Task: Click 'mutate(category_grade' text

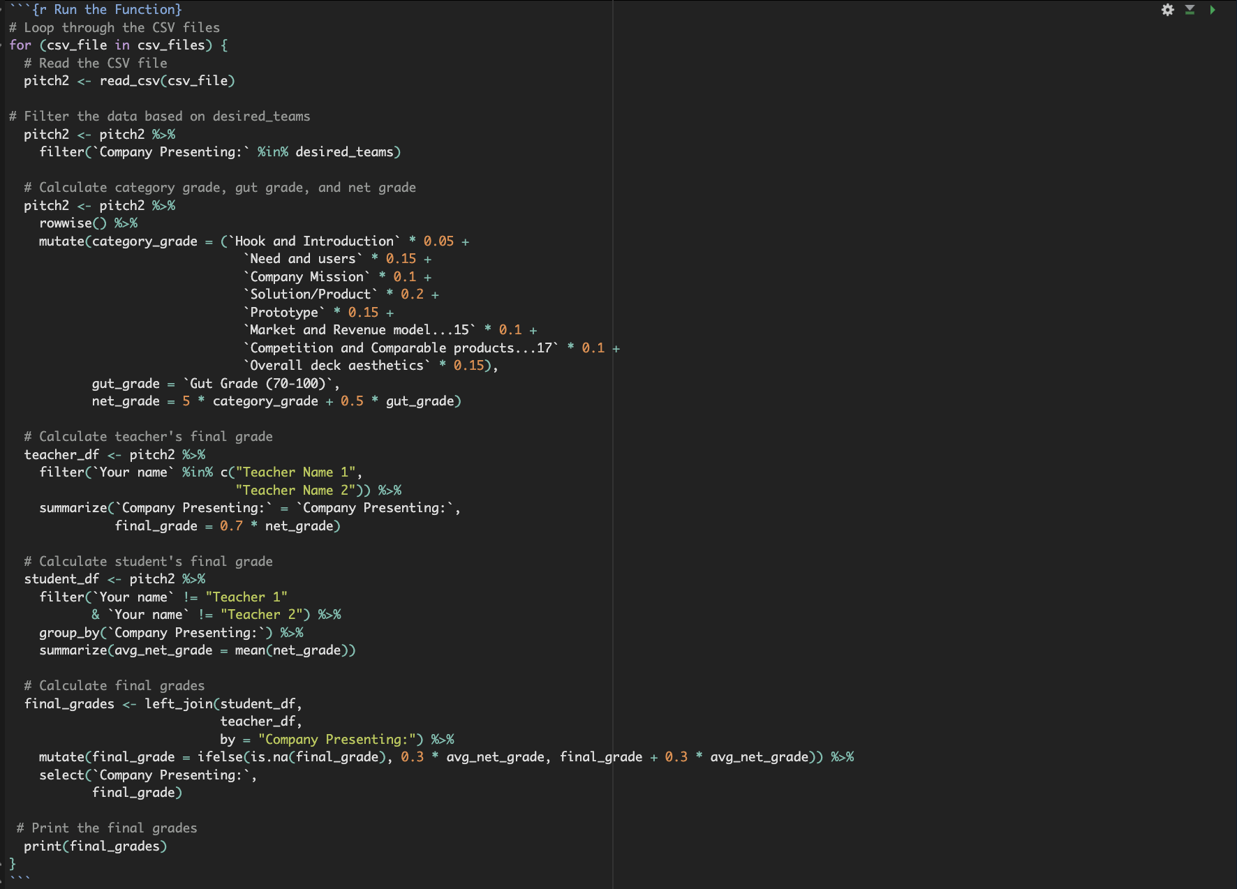Action: pyautogui.click(x=118, y=241)
